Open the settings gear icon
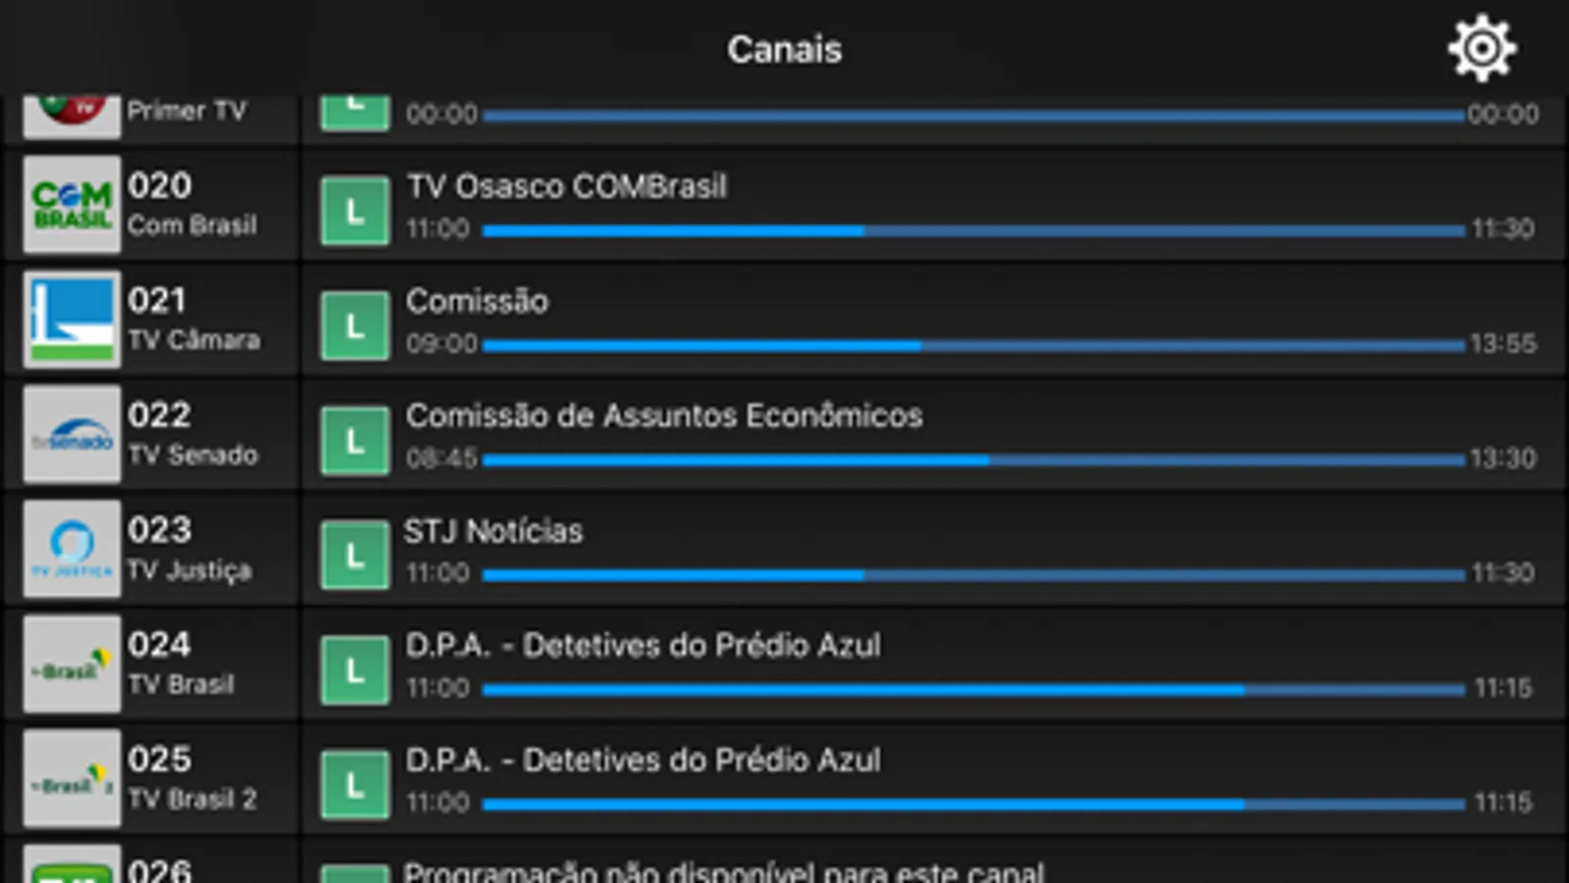 coord(1481,46)
